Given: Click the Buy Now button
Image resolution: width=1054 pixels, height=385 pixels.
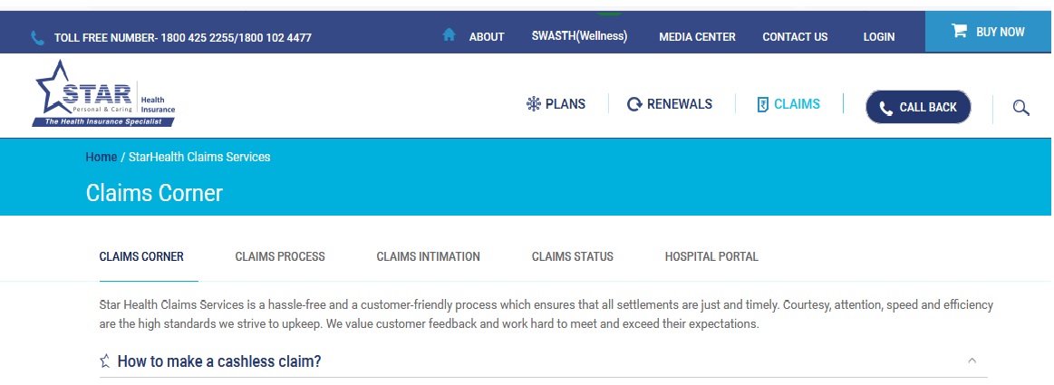Looking at the screenshot, I should 989,32.
